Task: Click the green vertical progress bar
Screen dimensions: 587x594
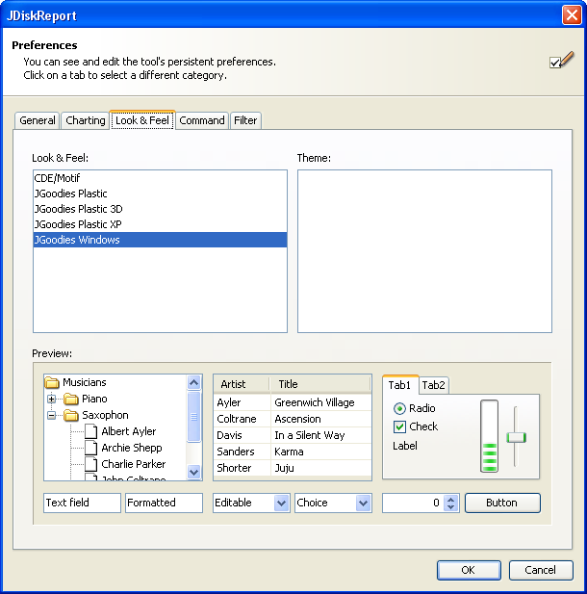Action: click(489, 436)
